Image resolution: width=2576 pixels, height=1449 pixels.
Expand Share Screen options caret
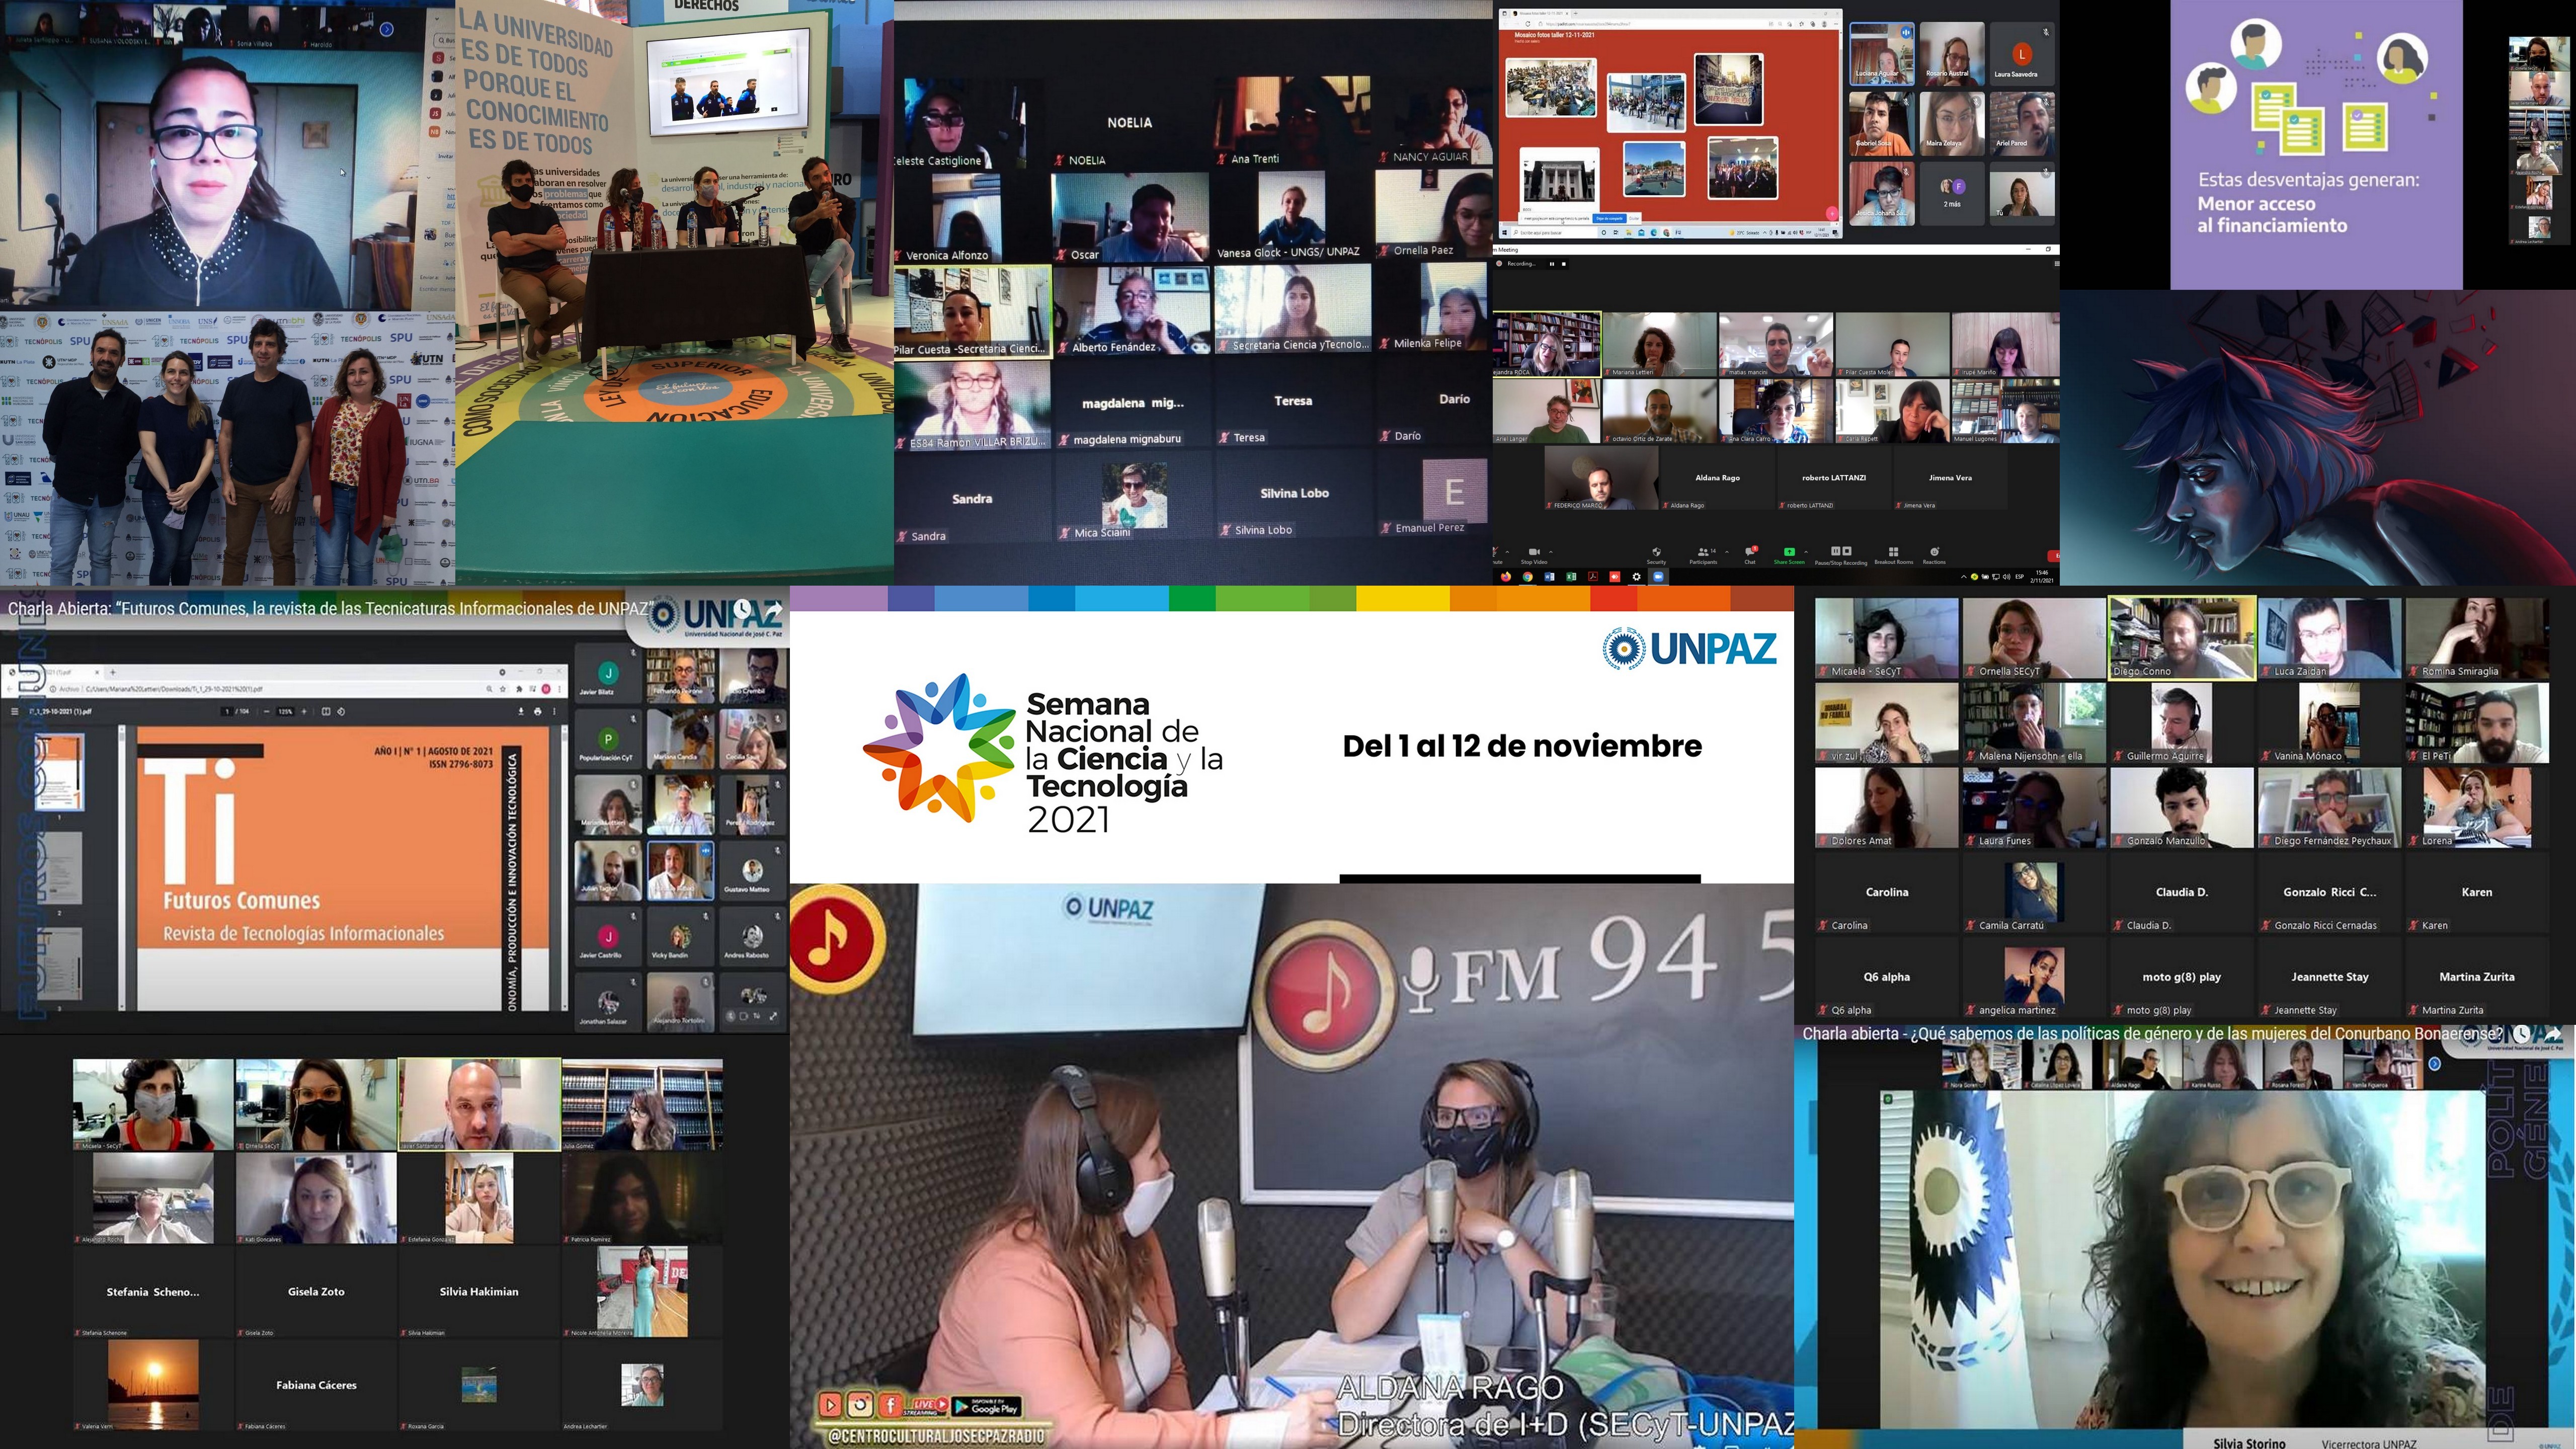[1806, 552]
